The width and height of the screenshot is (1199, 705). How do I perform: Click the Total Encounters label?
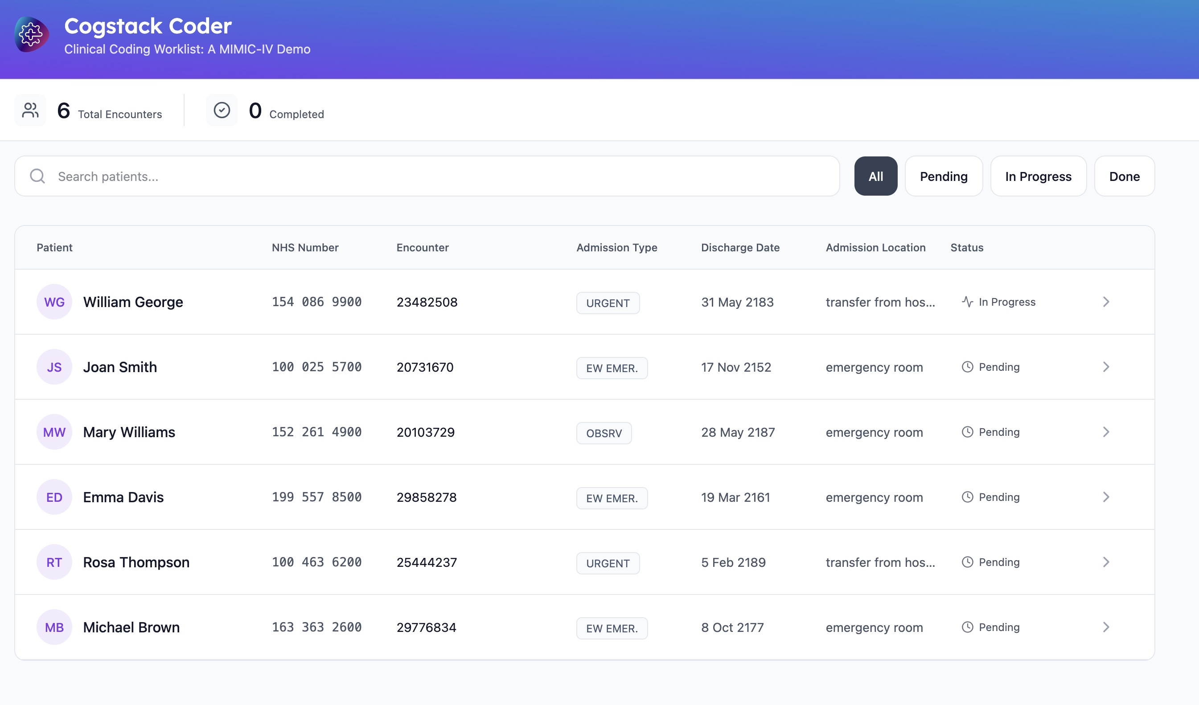click(x=120, y=114)
